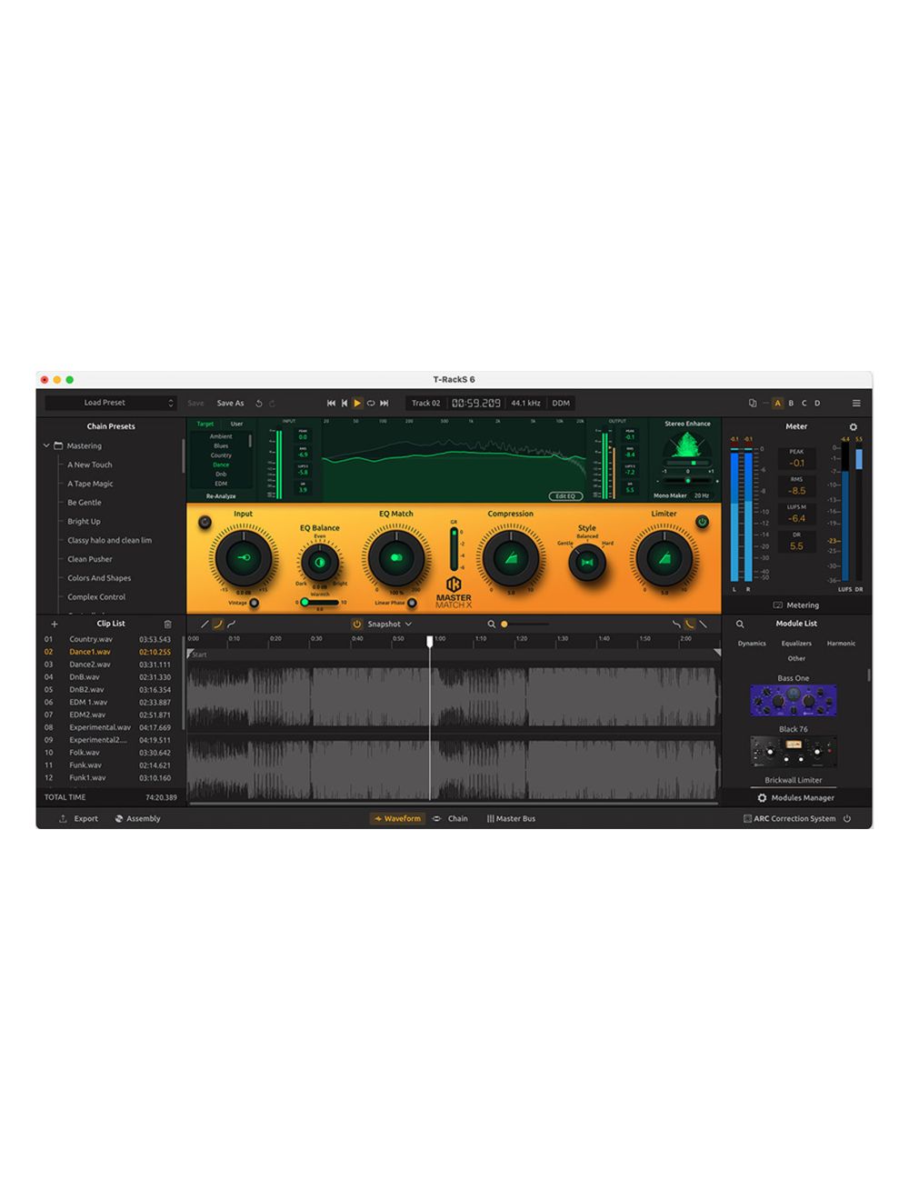Select the User tab in Master Match
Screen dimensions: 909x1200
235,424
